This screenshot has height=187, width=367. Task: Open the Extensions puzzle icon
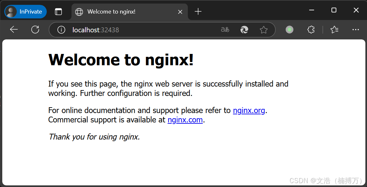(311, 29)
